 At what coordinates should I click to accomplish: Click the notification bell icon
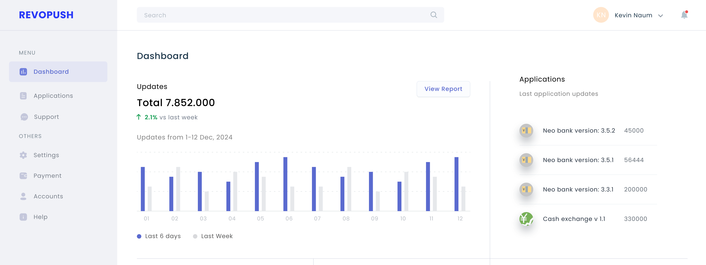point(684,15)
